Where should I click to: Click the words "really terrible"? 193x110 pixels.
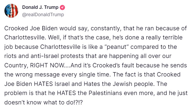tap(164, 38)
